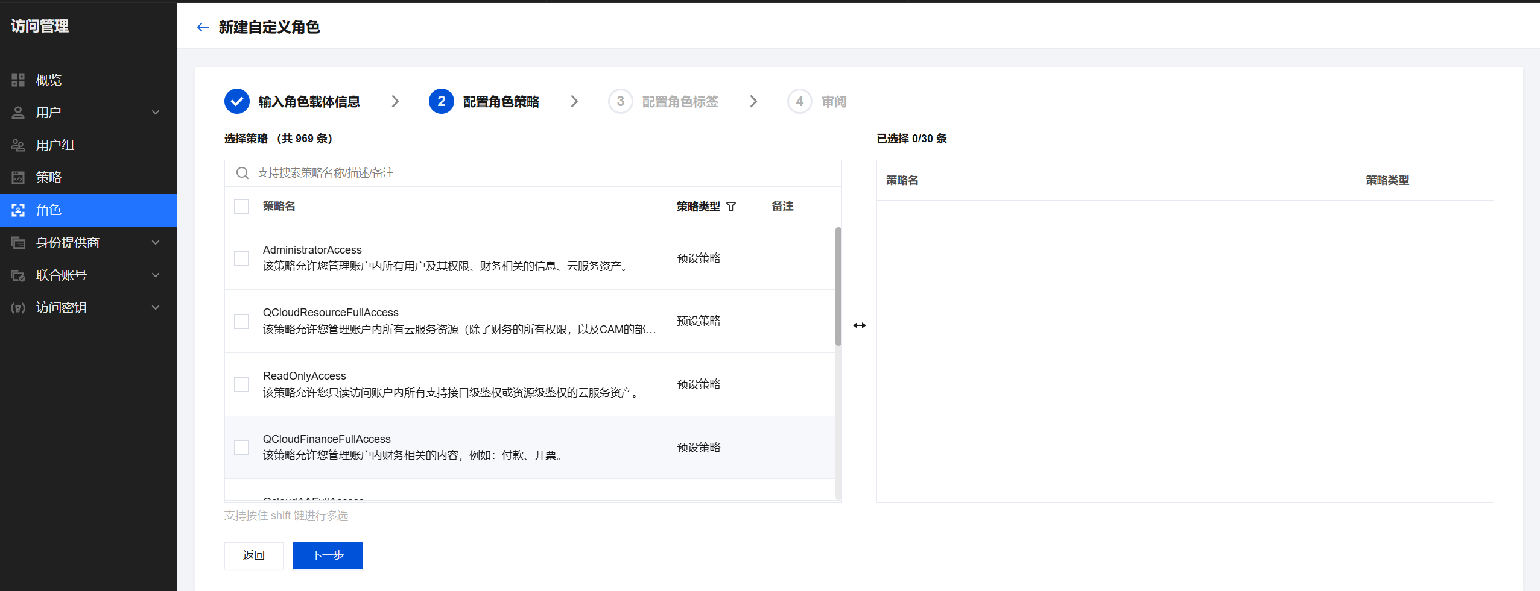Image resolution: width=1540 pixels, height=591 pixels.
Task: Tick the ReadOnlyAccess policy checkbox
Action: click(241, 384)
